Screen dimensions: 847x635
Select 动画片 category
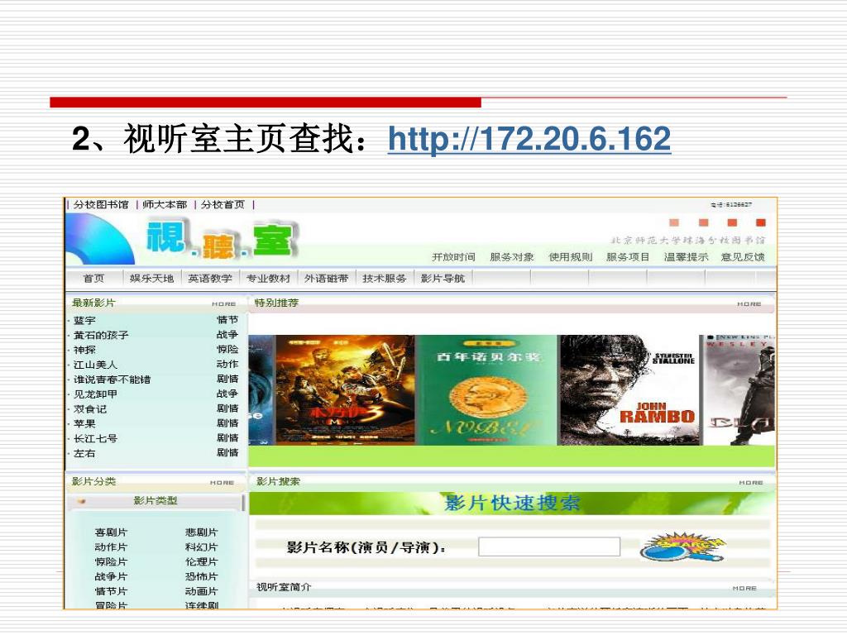(201, 591)
